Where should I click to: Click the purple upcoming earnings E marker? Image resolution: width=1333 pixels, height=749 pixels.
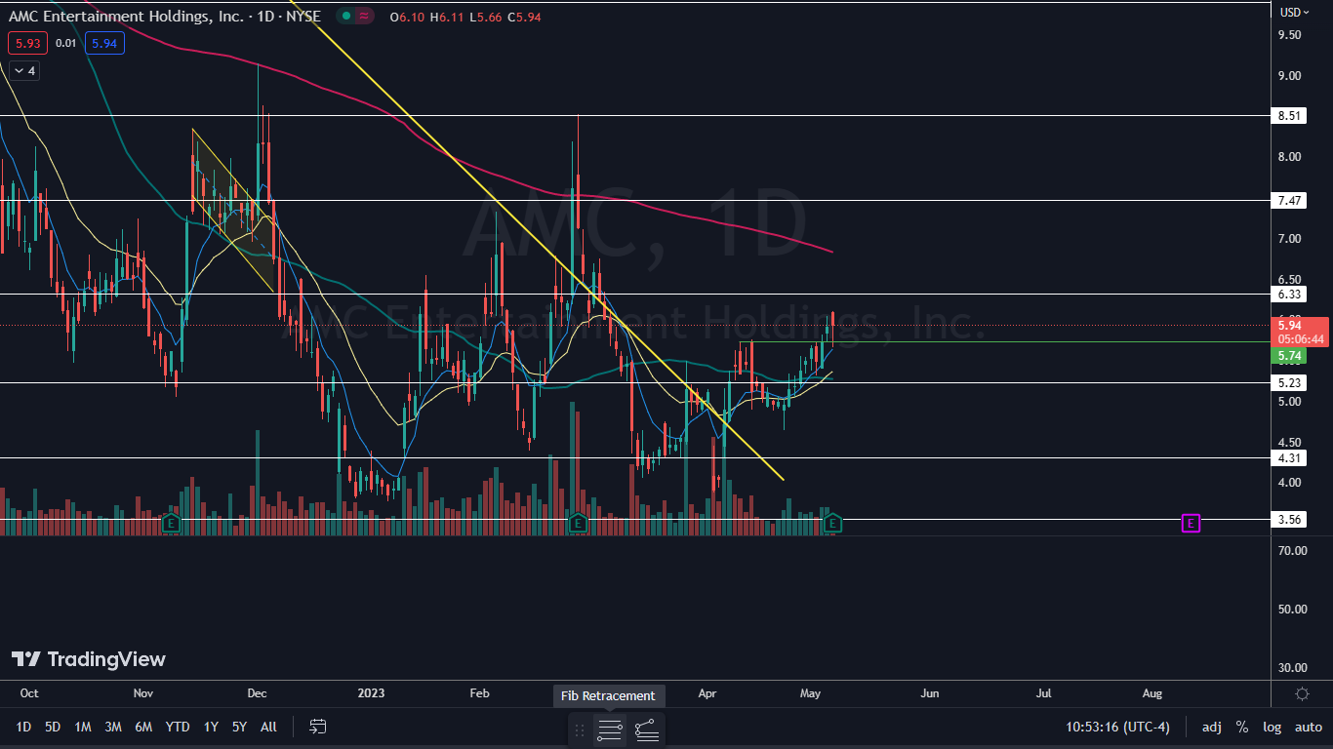(x=1191, y=524)
